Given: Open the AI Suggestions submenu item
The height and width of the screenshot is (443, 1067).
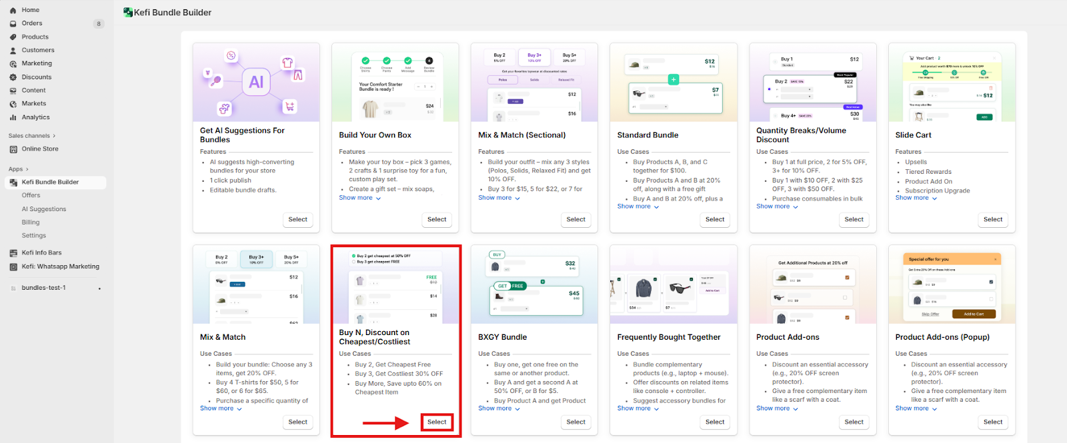Looking at the screenshot, I should (x=44, y=209).
